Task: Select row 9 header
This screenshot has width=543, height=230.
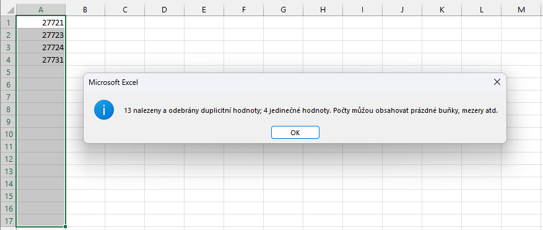Action: click(8, 122)
